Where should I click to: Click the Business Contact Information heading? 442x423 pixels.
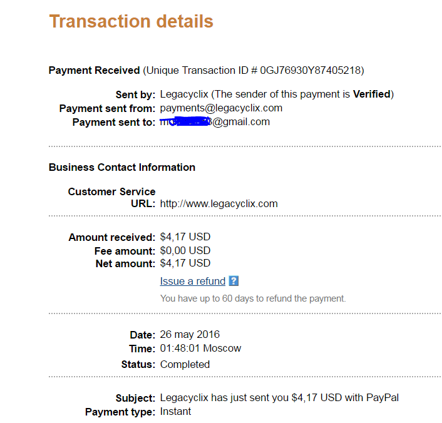122,167
